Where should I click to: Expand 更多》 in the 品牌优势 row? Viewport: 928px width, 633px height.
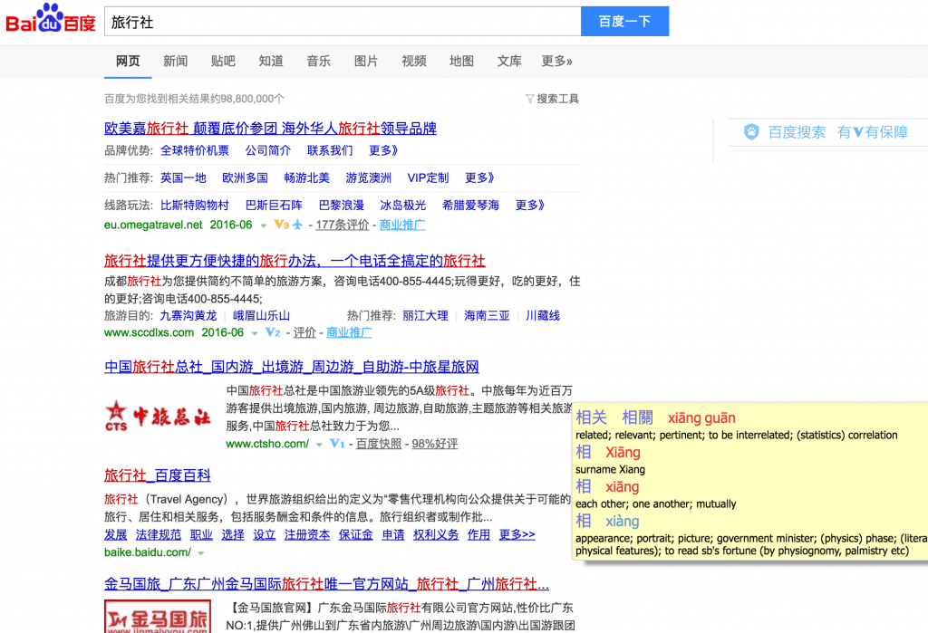tap(383, 150)
